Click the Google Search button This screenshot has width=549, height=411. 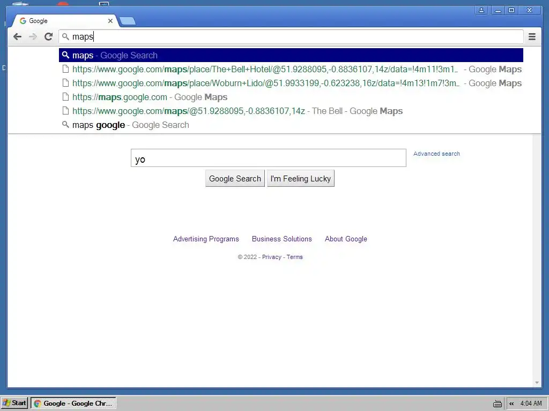click(235, 179)
